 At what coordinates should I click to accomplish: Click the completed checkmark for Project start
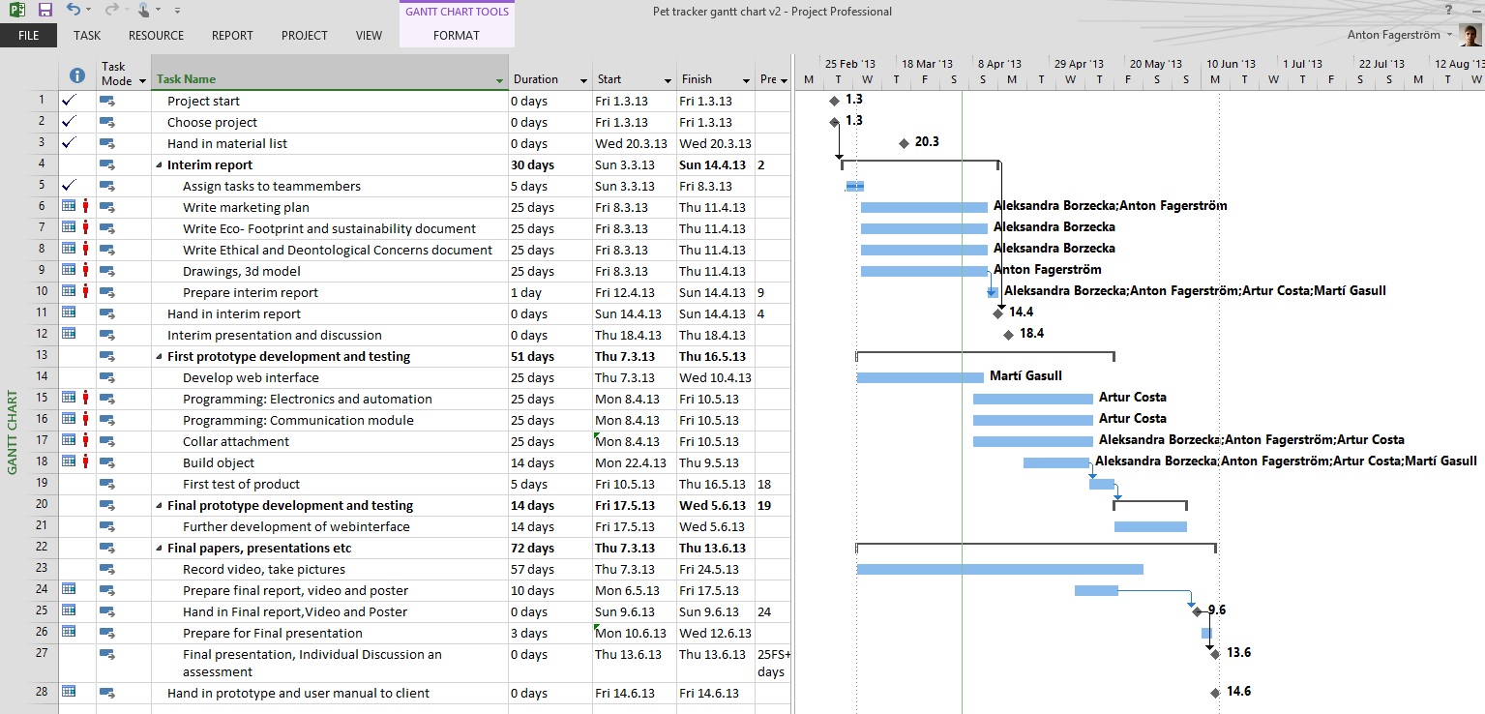pos(69,101)
